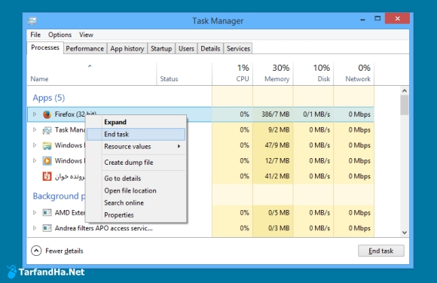
Task: Open the File menu
Action: (35, 35)
